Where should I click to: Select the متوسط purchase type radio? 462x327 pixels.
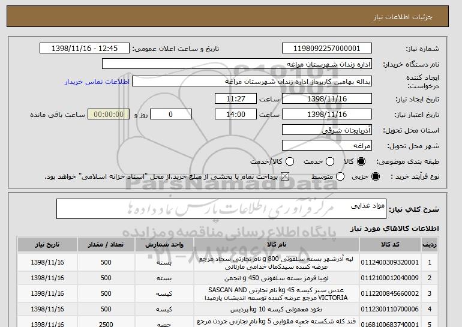click(340, 176)
